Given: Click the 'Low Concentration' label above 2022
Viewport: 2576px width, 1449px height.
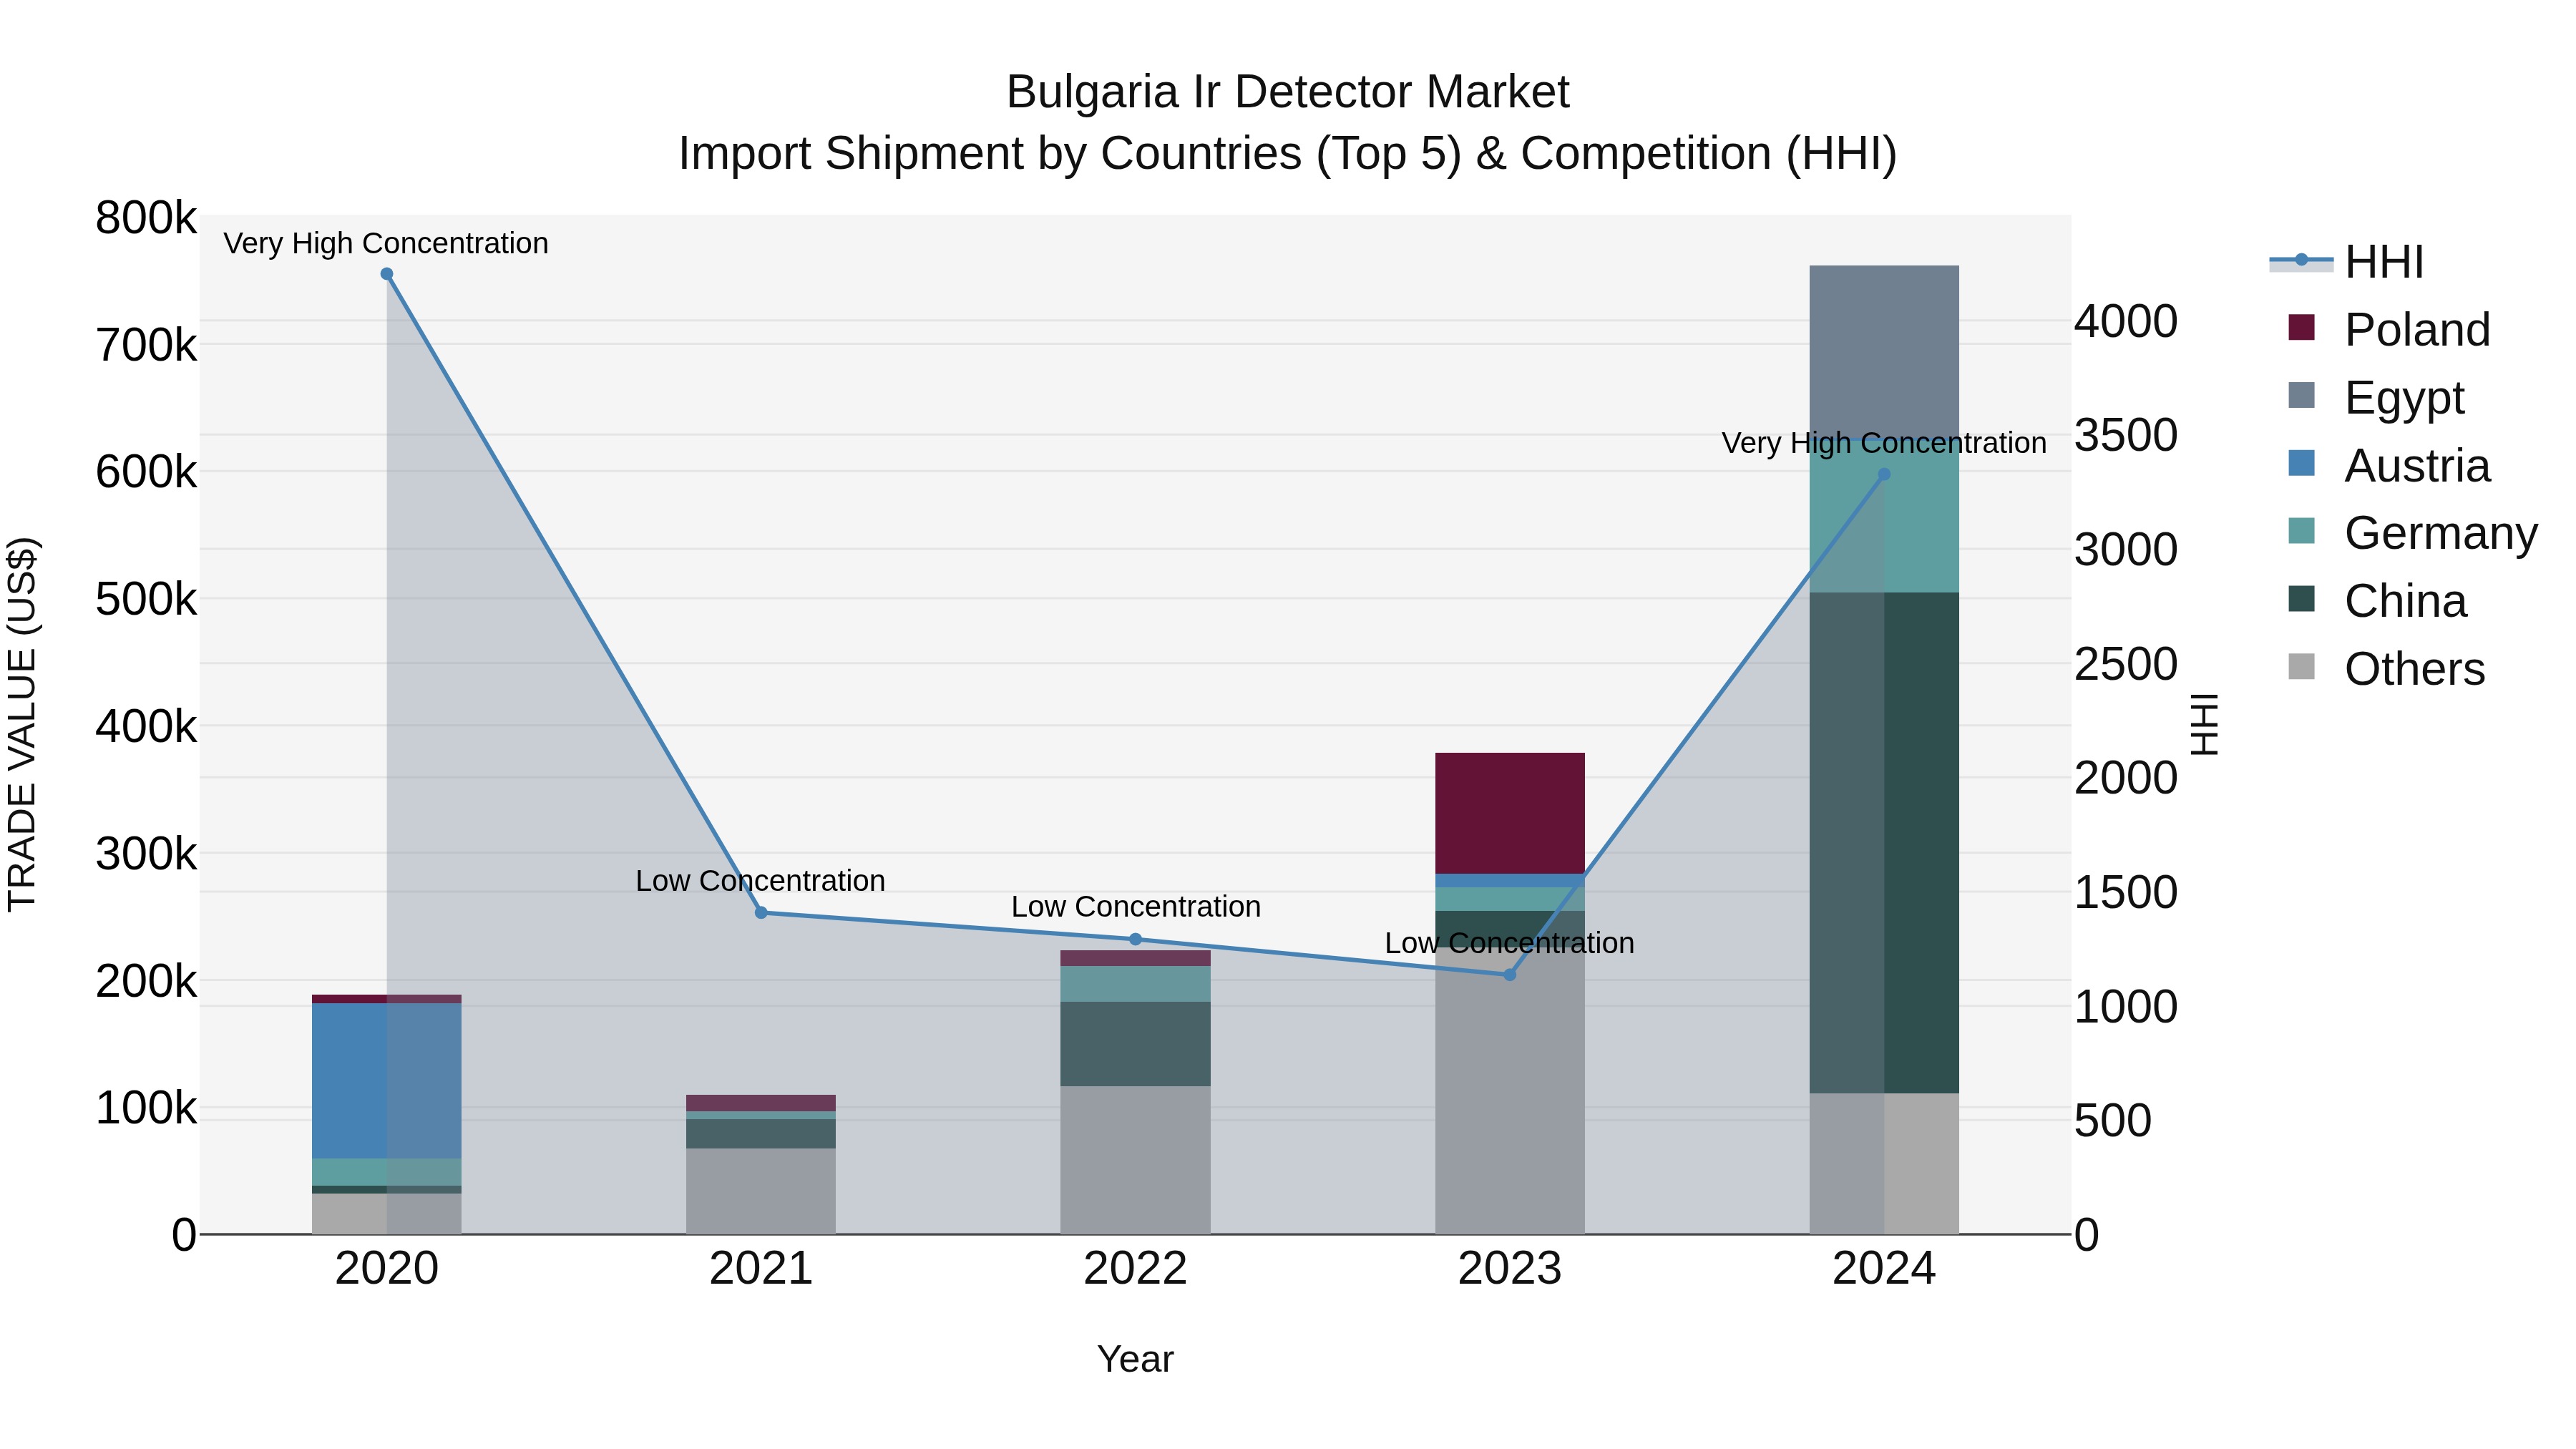Looking at the screenshot, I should (x=1136, y=907).
